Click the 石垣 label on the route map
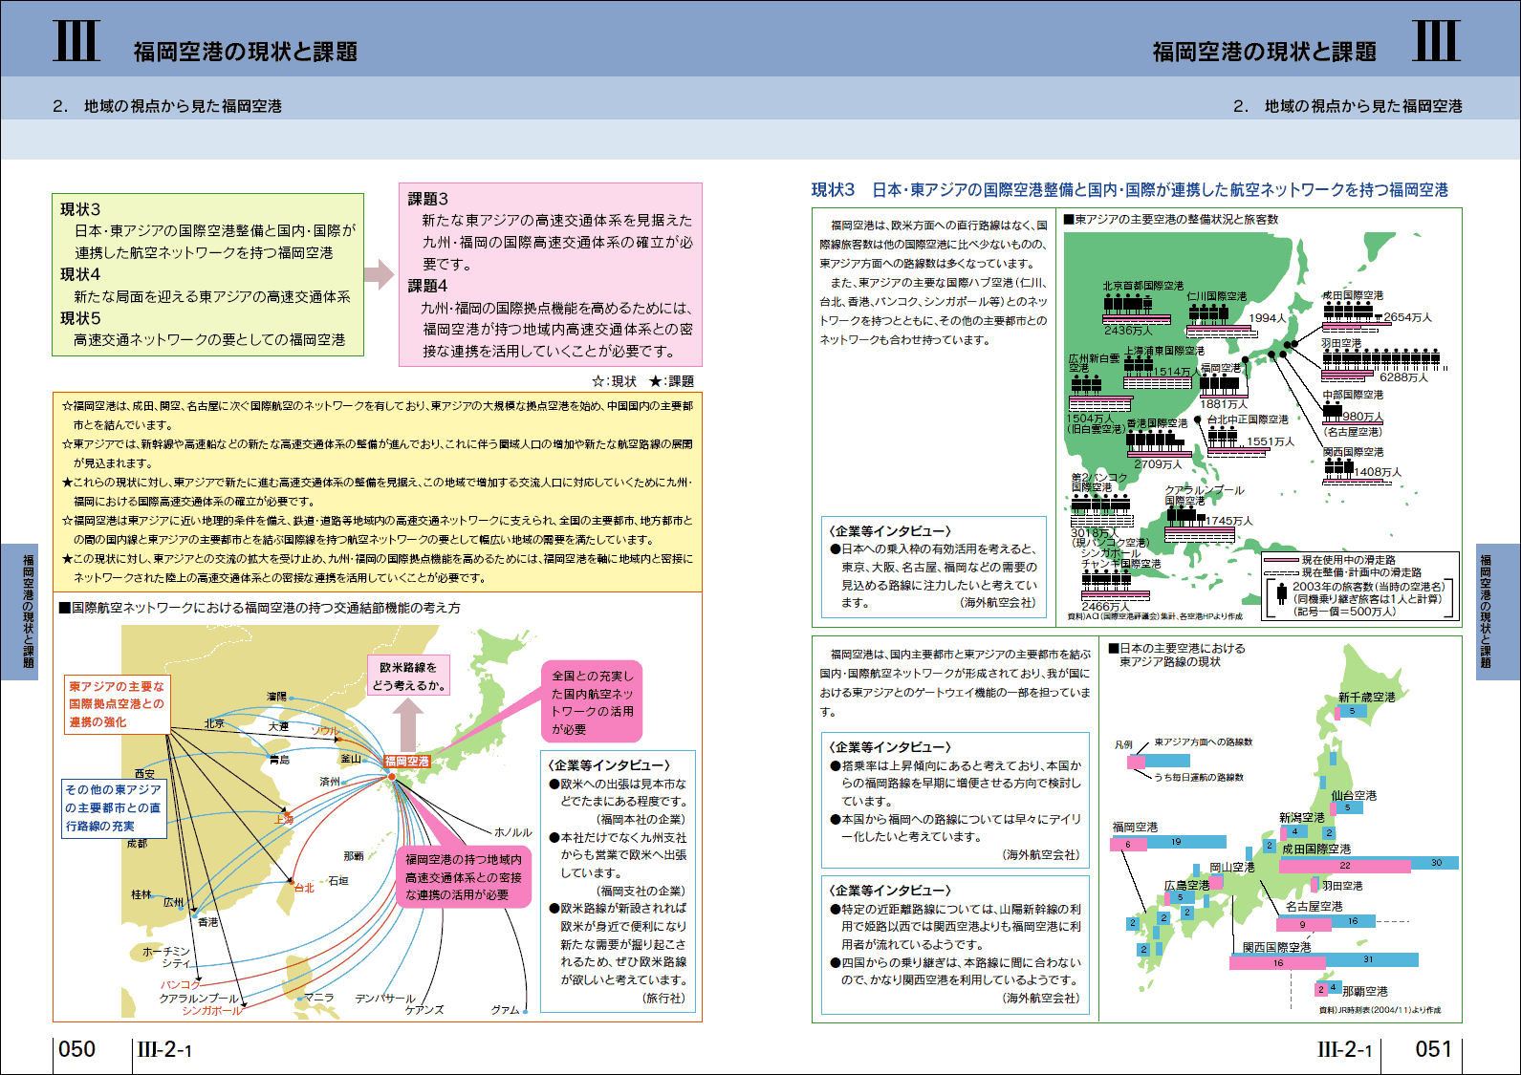Screen dimensions: 1521x1075 (x=338, y=881)
